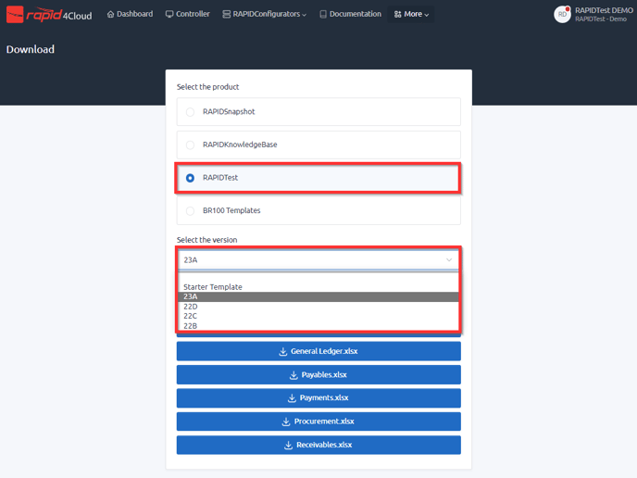Image resolution: width=637 pixels, height=478 pixels.
Task: Select the RAPIDSnapshot radio button
Action: point(190,112)
